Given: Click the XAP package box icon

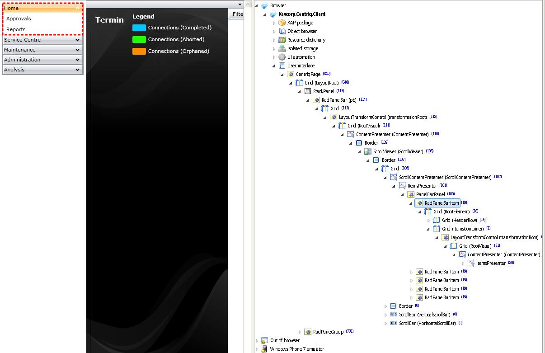Looking at the screenshot, I should pyautogui.click(x=282, y=23).
